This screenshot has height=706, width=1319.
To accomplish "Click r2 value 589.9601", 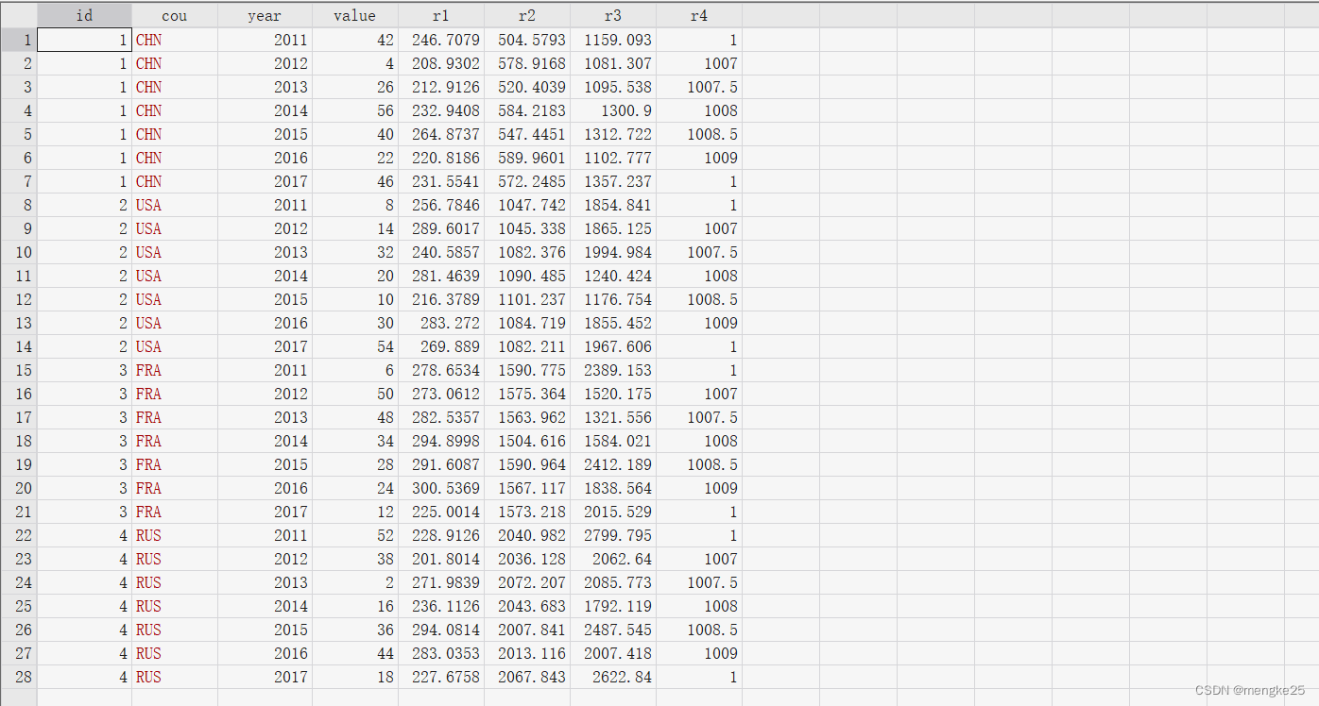I will click(x=527, y=158).
